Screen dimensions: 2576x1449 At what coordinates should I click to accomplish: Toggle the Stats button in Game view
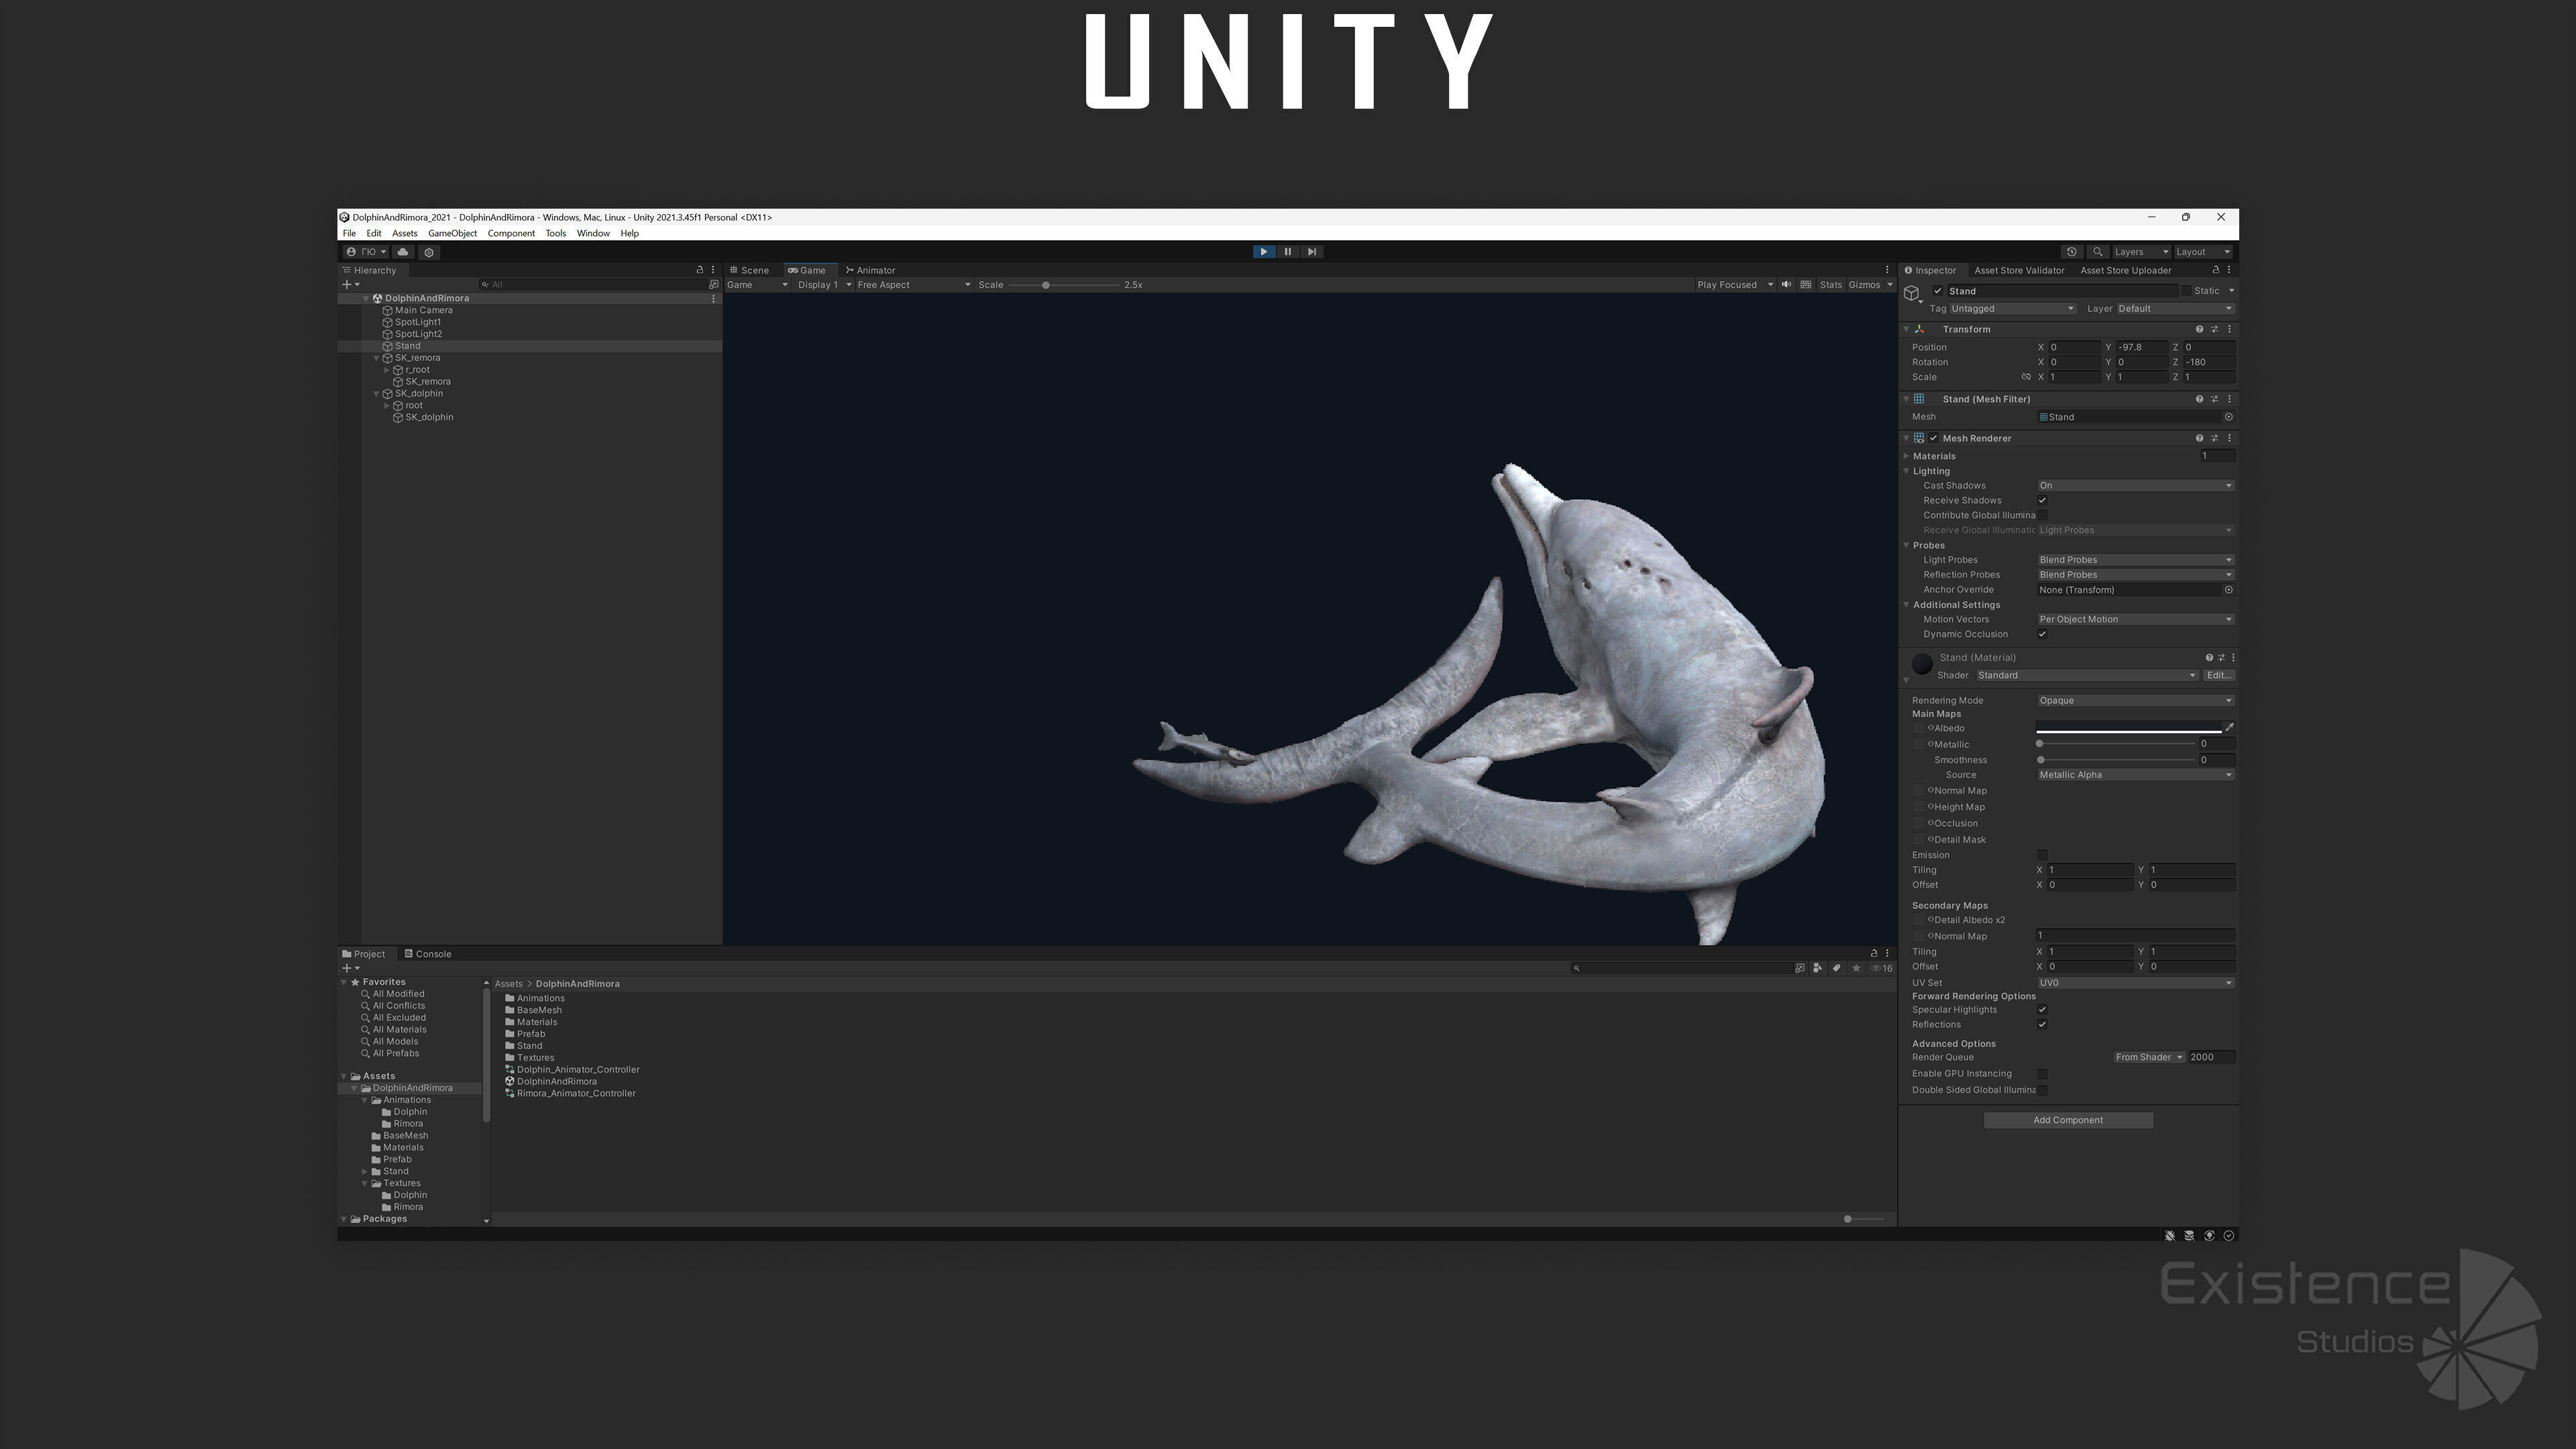pyautogui.click(x=1831, y=285)
